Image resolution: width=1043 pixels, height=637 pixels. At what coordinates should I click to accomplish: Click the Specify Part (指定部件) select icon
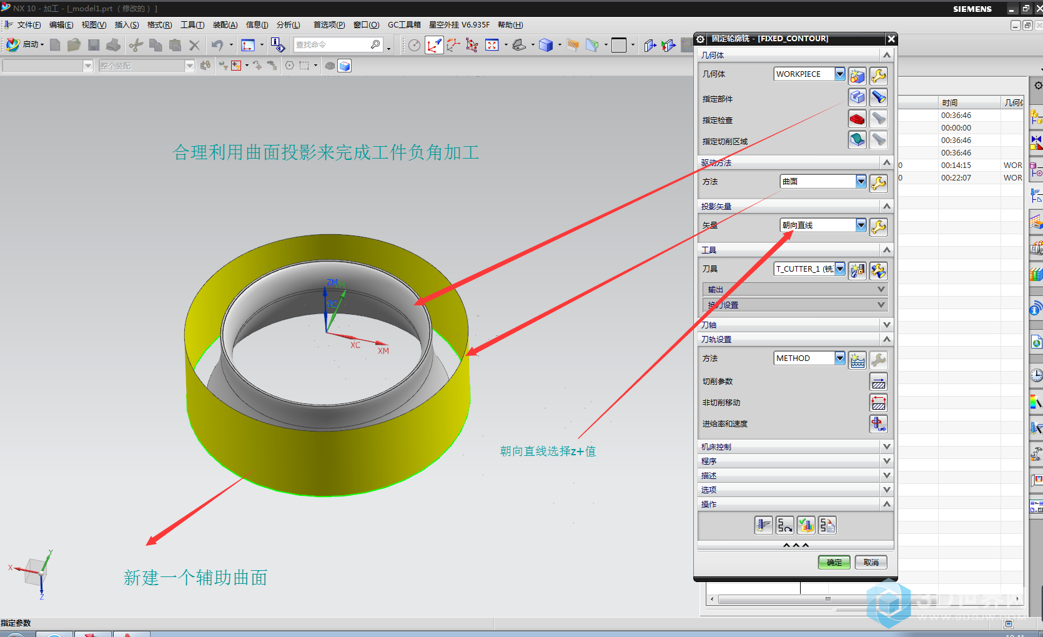(x=858, y=97)
